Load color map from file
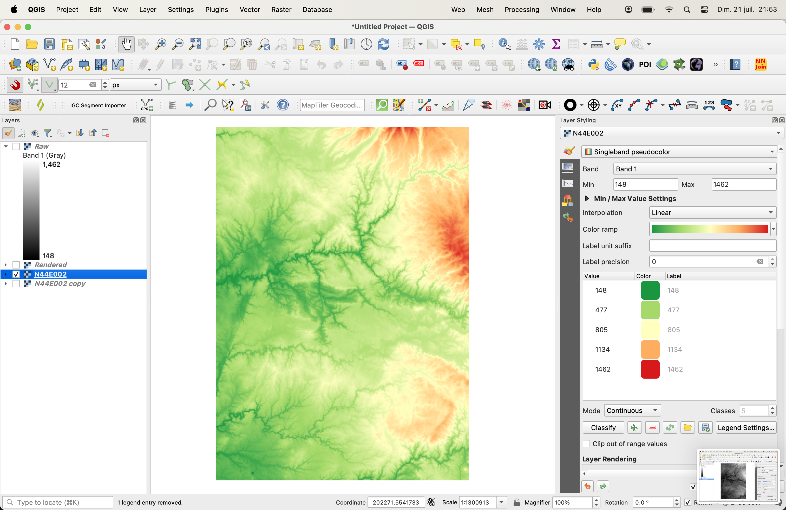This screenshot has height=510, width=786. pyautogui.click(x=687, y=427)
